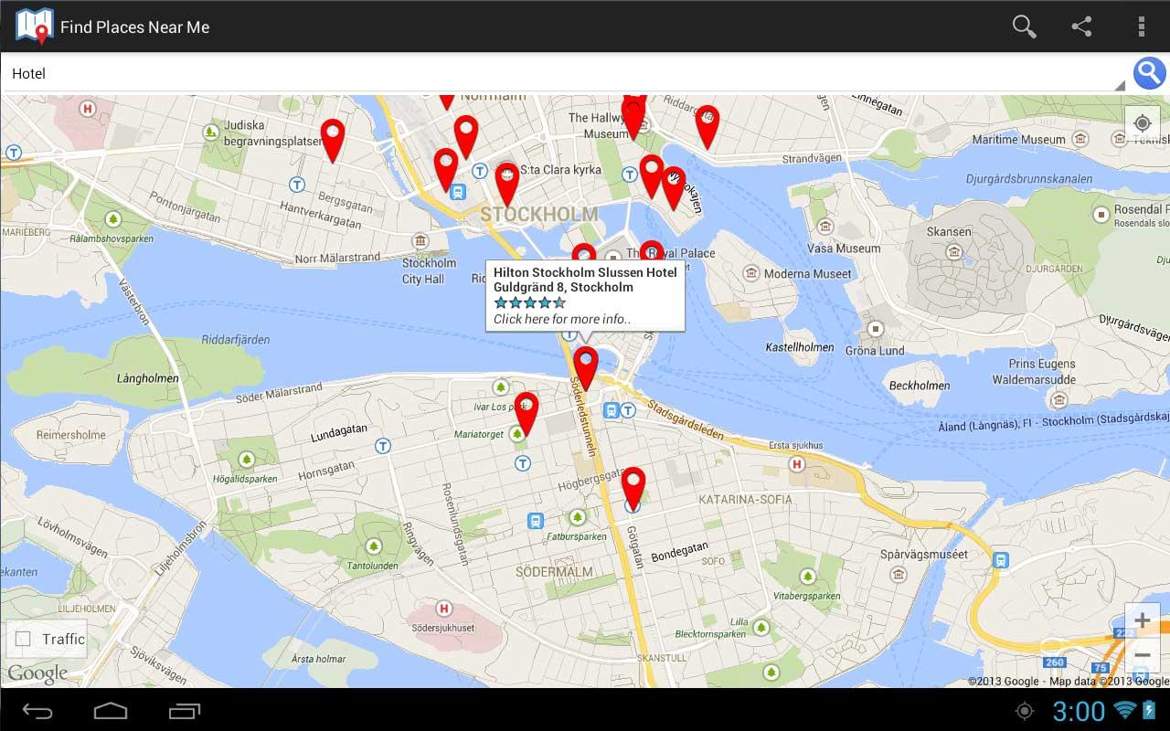Tap the Erska sjukhus hospital icon

[x=797, y=464]
